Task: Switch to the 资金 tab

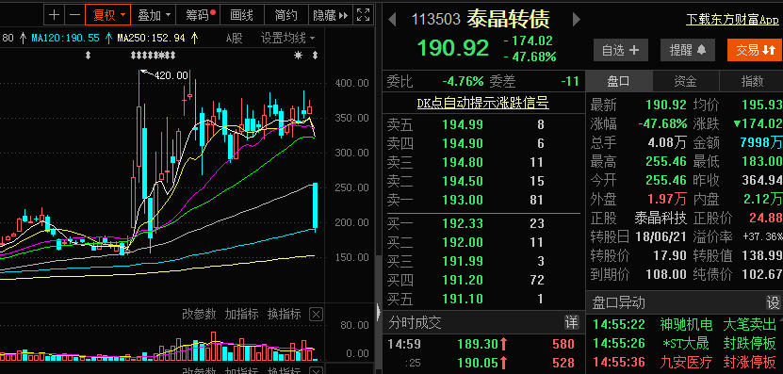Action: tap(686, 81)
